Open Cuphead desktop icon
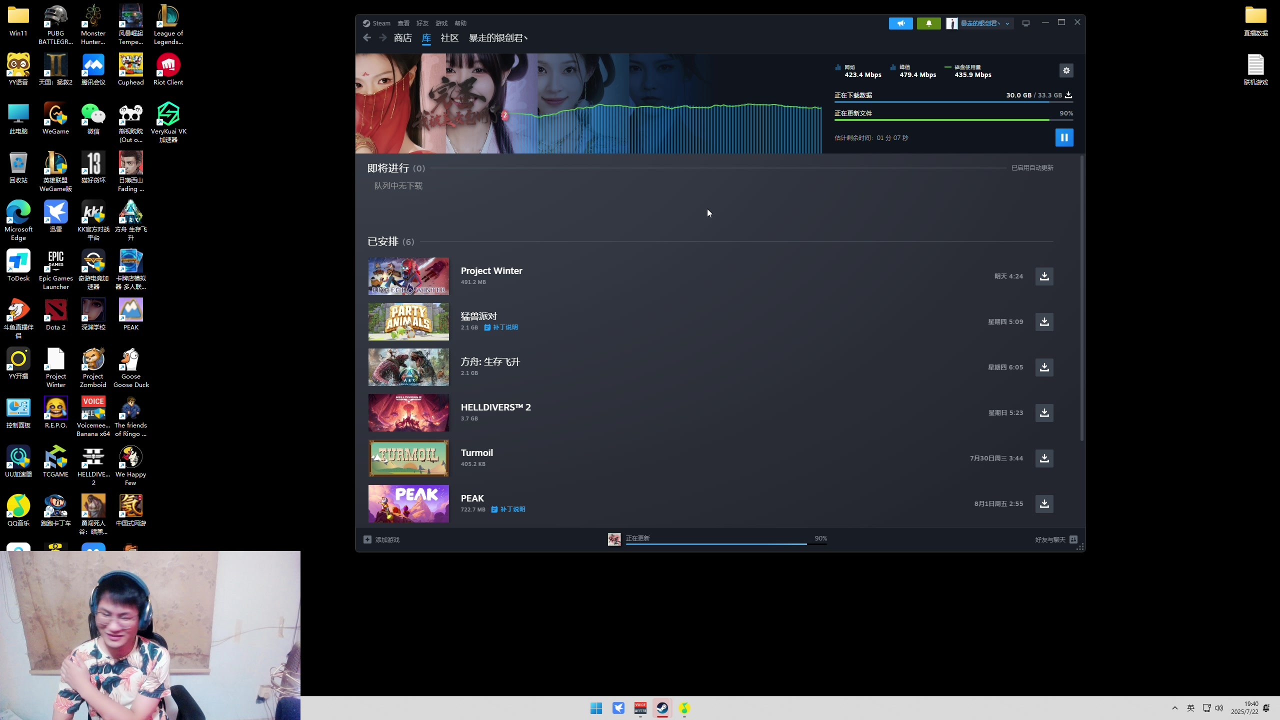The image size is (1280, 720). 130,70
